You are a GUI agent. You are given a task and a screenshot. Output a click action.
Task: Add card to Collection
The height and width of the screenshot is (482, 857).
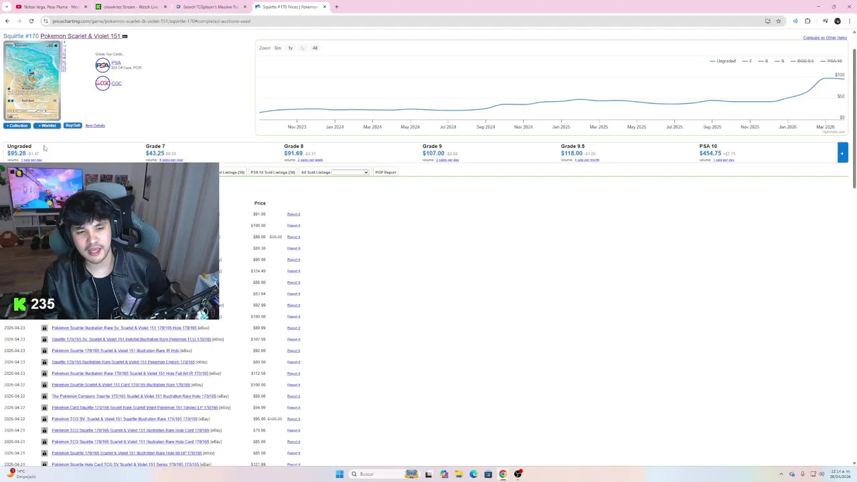pyautogui.click(x=17, y=126)
